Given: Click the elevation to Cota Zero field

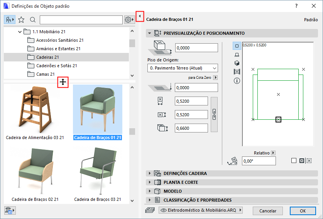Looking at the screenshot, I should 196,88.
